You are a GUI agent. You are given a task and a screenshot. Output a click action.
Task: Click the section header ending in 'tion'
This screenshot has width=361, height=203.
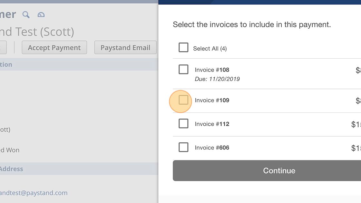point(79,64)
